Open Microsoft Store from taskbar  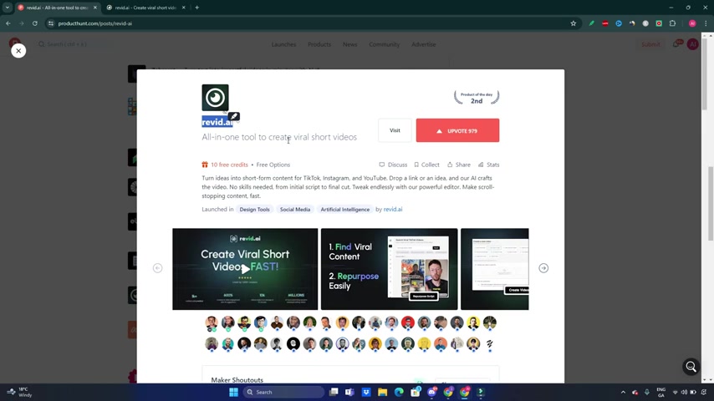[x=416, y=392]
